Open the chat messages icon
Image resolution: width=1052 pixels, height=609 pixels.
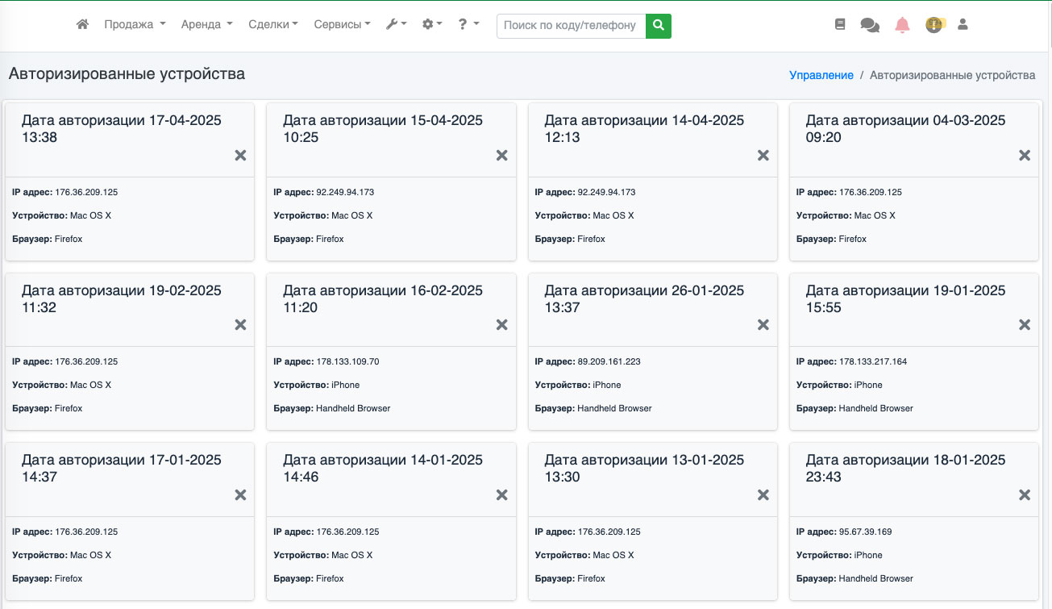click(x=870, y=25)
